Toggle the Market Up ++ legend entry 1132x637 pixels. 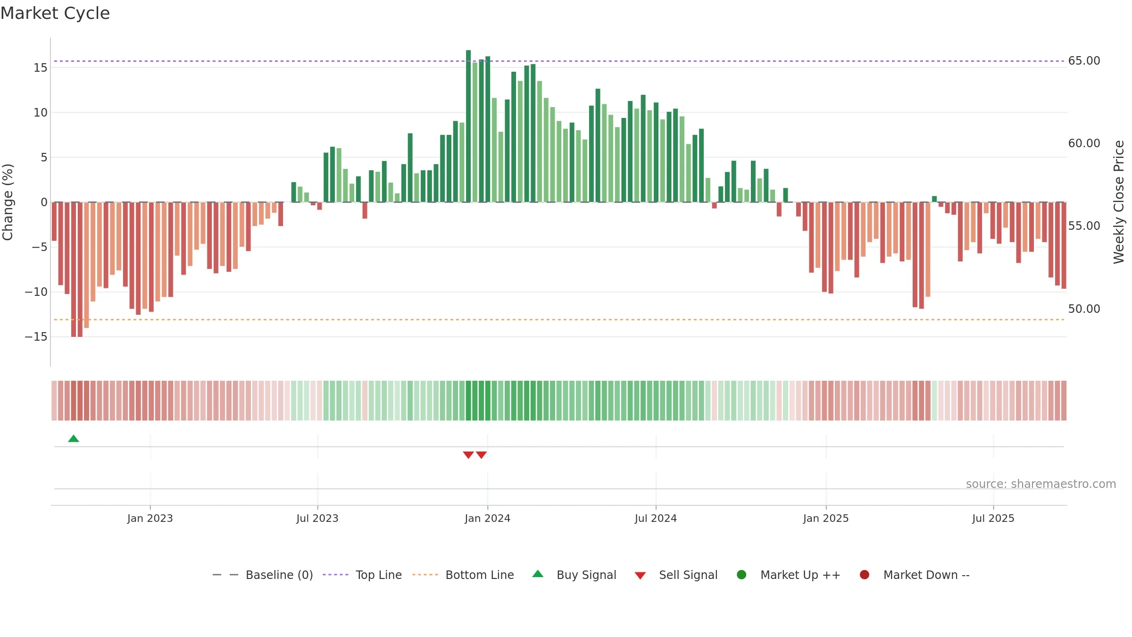(x=789, y=575)
